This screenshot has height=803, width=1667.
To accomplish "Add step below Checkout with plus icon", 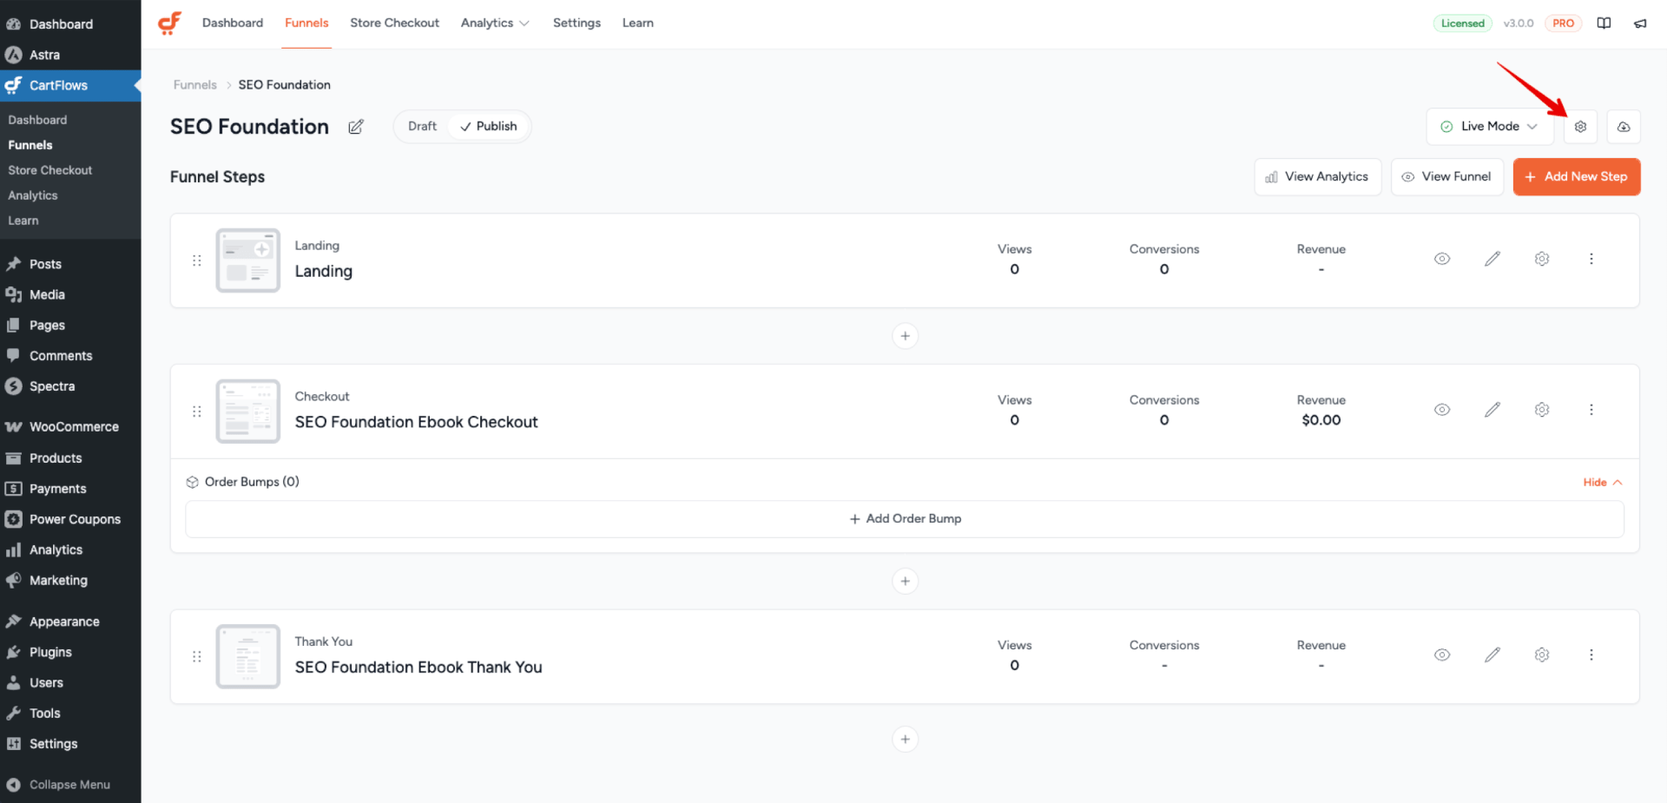I will pyautogui.click(x=905, y=581).
